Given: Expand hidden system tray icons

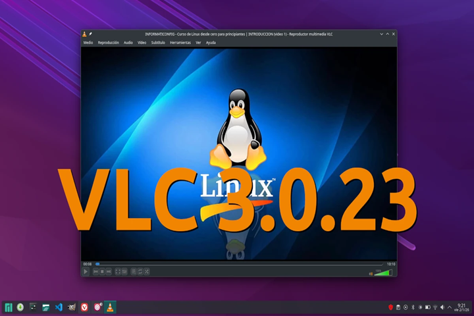Looking at the screenshot, I should tap(450, 307).
